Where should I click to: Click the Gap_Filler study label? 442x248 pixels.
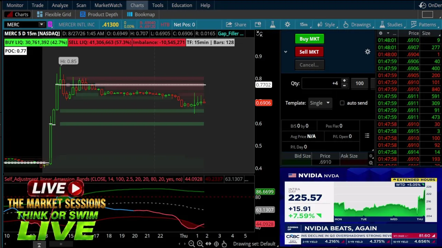pyautogui.click(x=230, y=33)
